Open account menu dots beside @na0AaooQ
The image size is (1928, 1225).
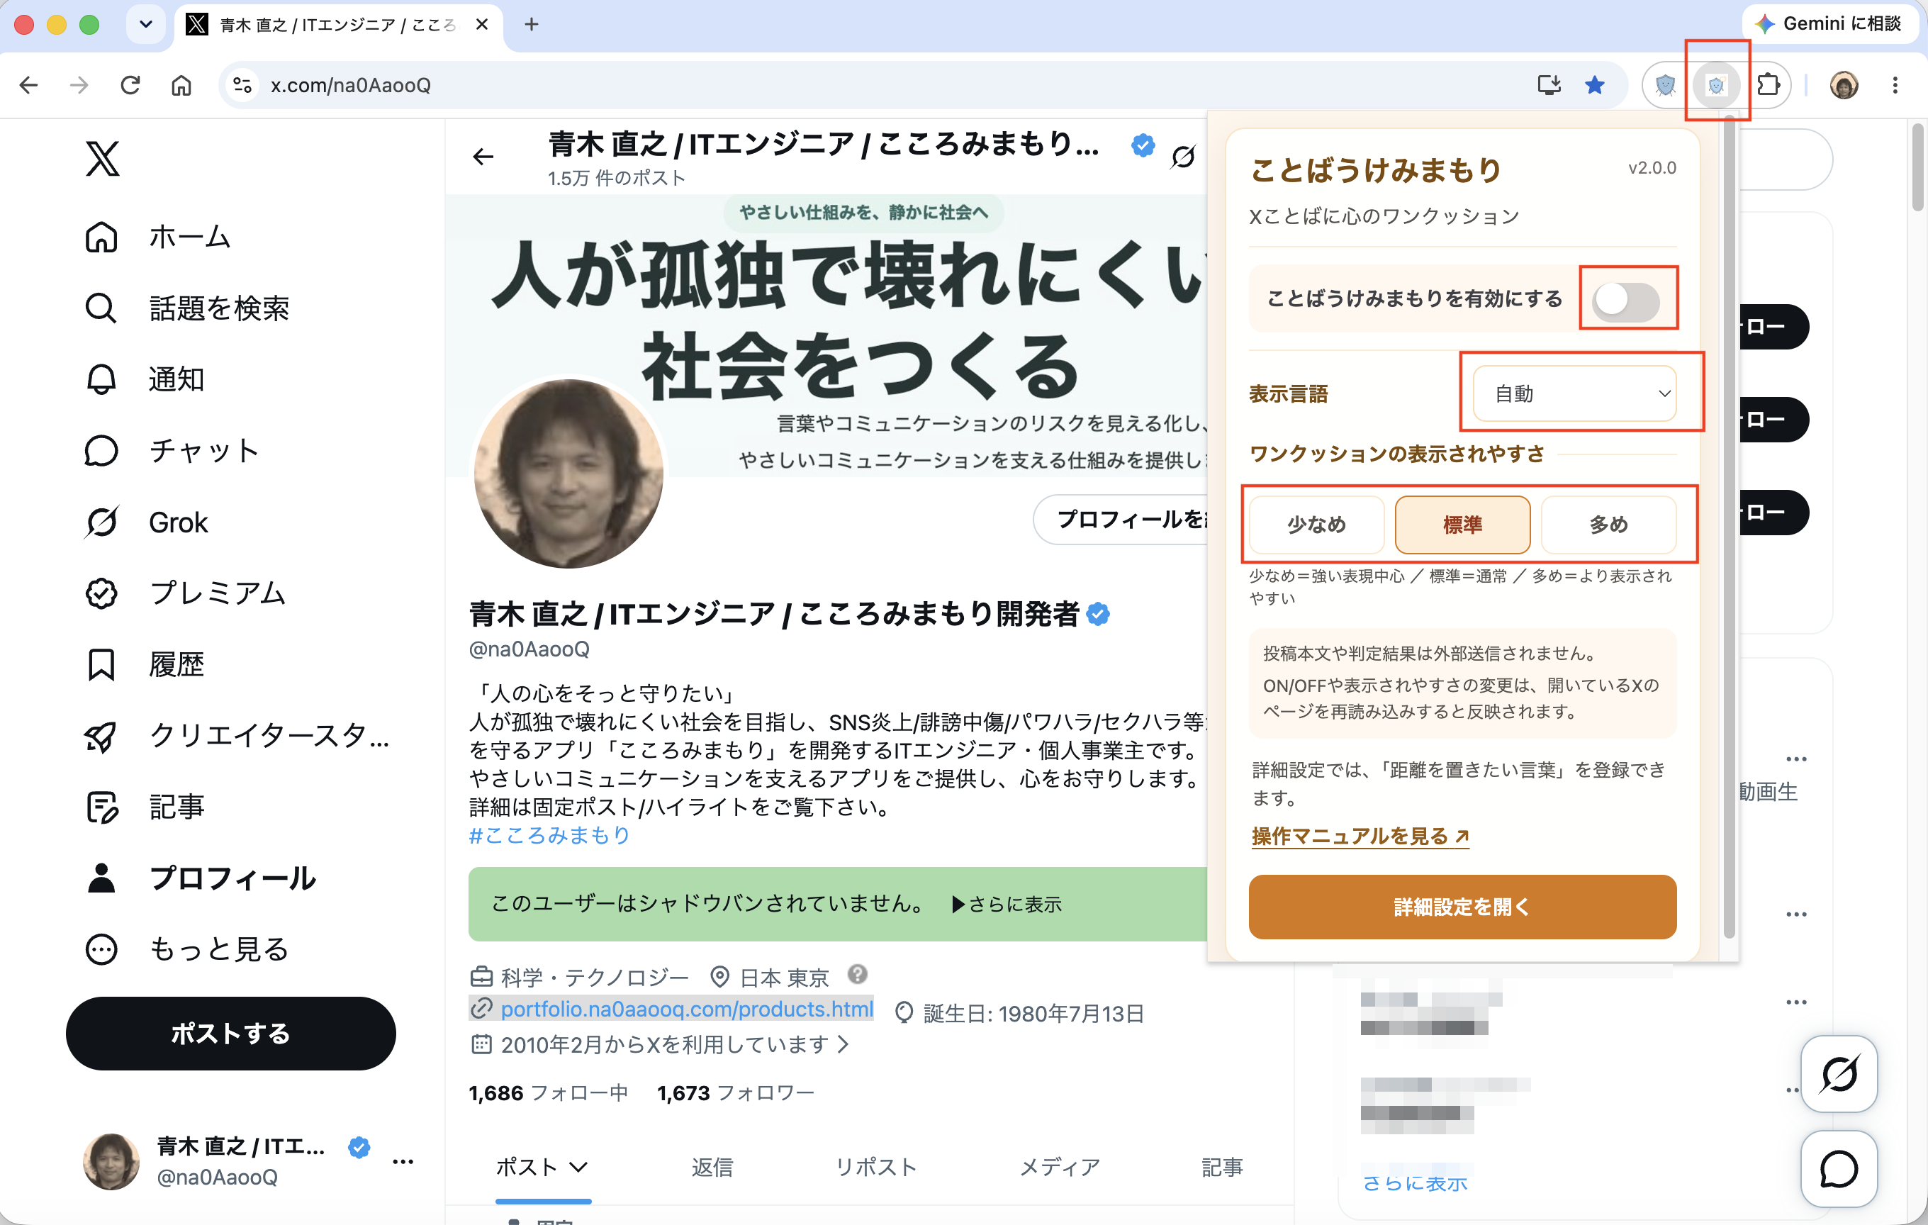403,1162
